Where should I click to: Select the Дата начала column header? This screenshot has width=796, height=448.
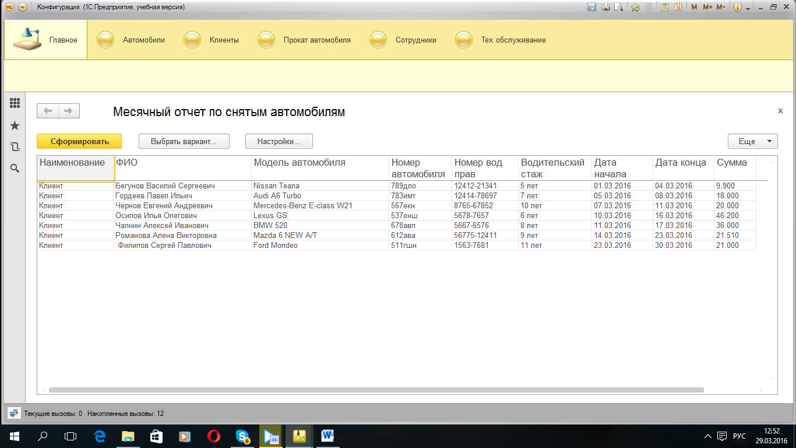pyautogui.click(x=622, y=169)
